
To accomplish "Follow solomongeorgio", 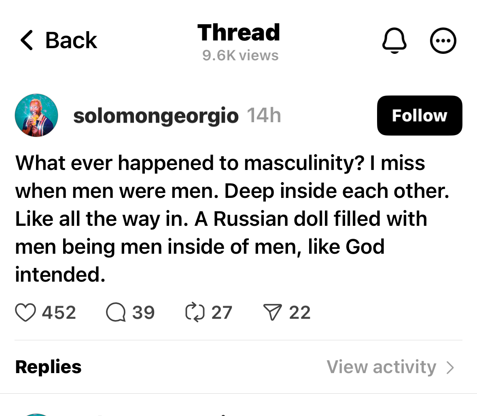I will [419, 115].
